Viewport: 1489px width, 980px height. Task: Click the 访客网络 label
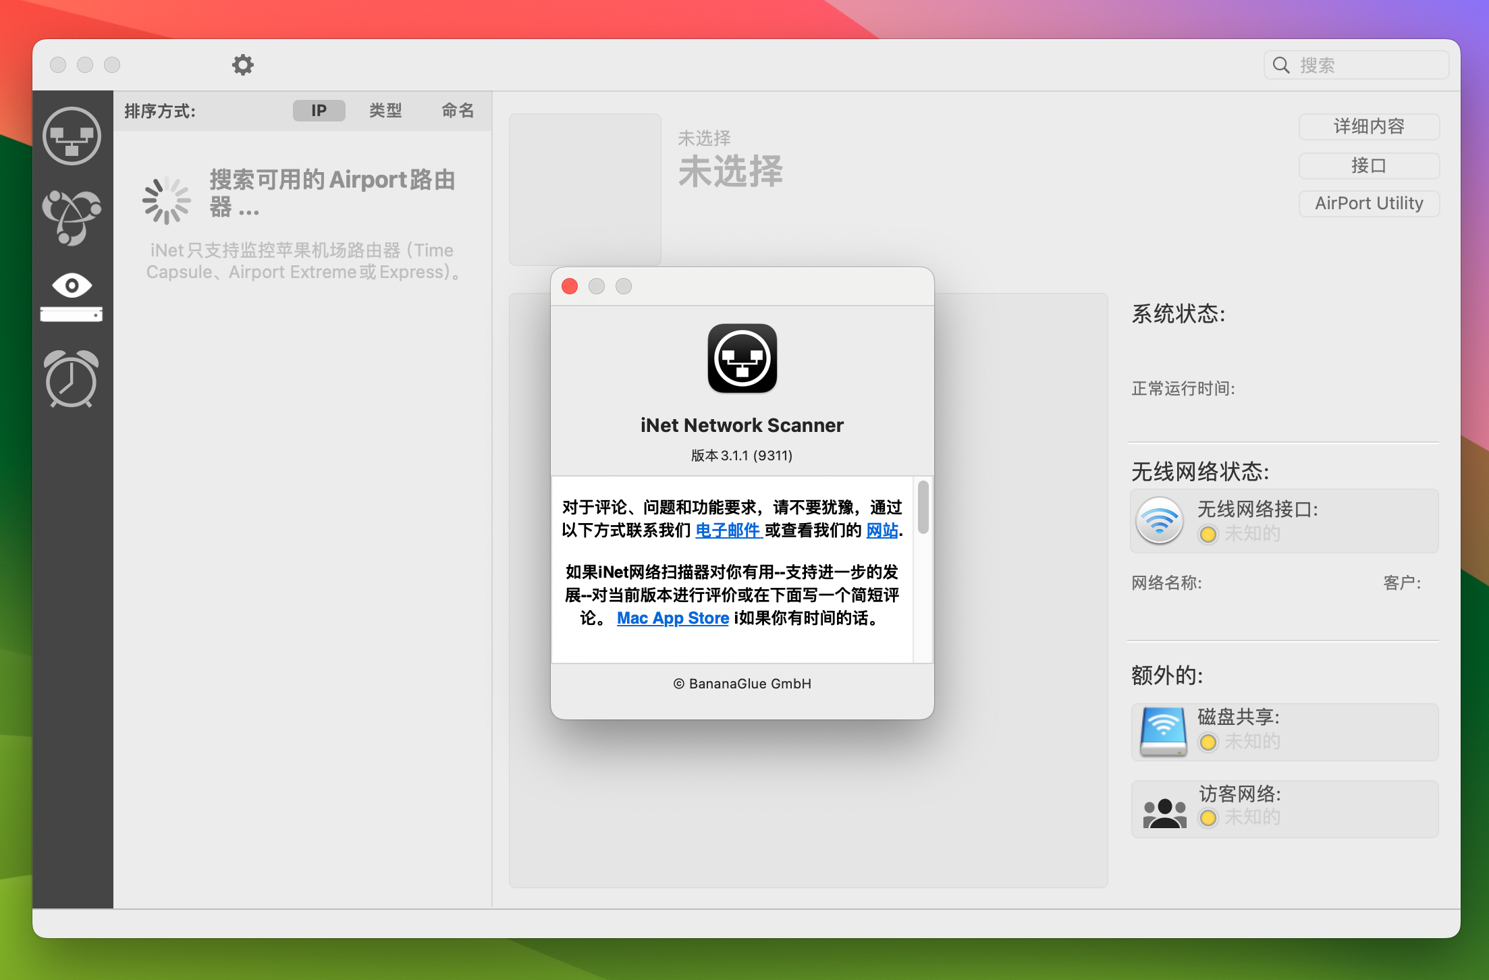click(1240, 794)
